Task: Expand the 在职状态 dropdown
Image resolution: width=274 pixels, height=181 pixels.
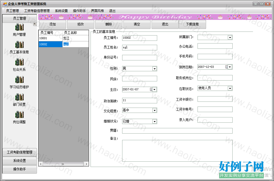Action: [x=230, y=89]
